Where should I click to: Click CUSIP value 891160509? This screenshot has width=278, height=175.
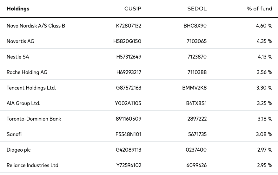pos(129,119)
